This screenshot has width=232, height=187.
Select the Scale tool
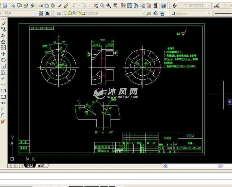3,66
